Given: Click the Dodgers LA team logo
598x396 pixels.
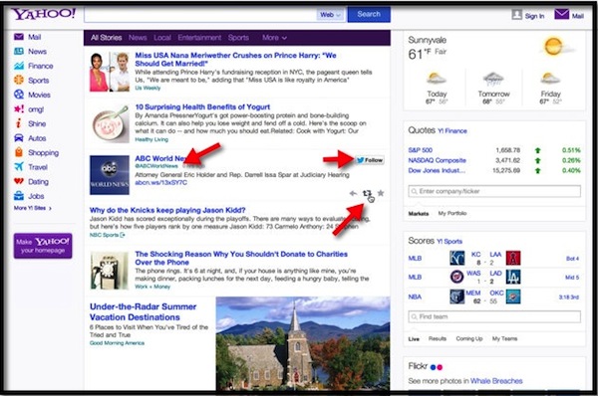Looking at the screenshot, I should tap(513, 277).
